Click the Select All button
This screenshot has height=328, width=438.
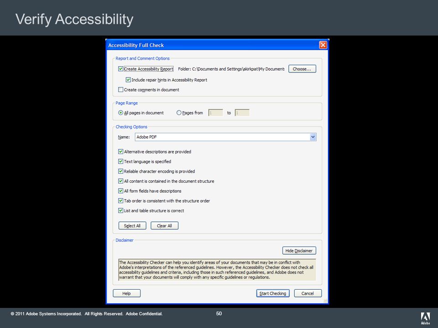[x=132, y=225]
